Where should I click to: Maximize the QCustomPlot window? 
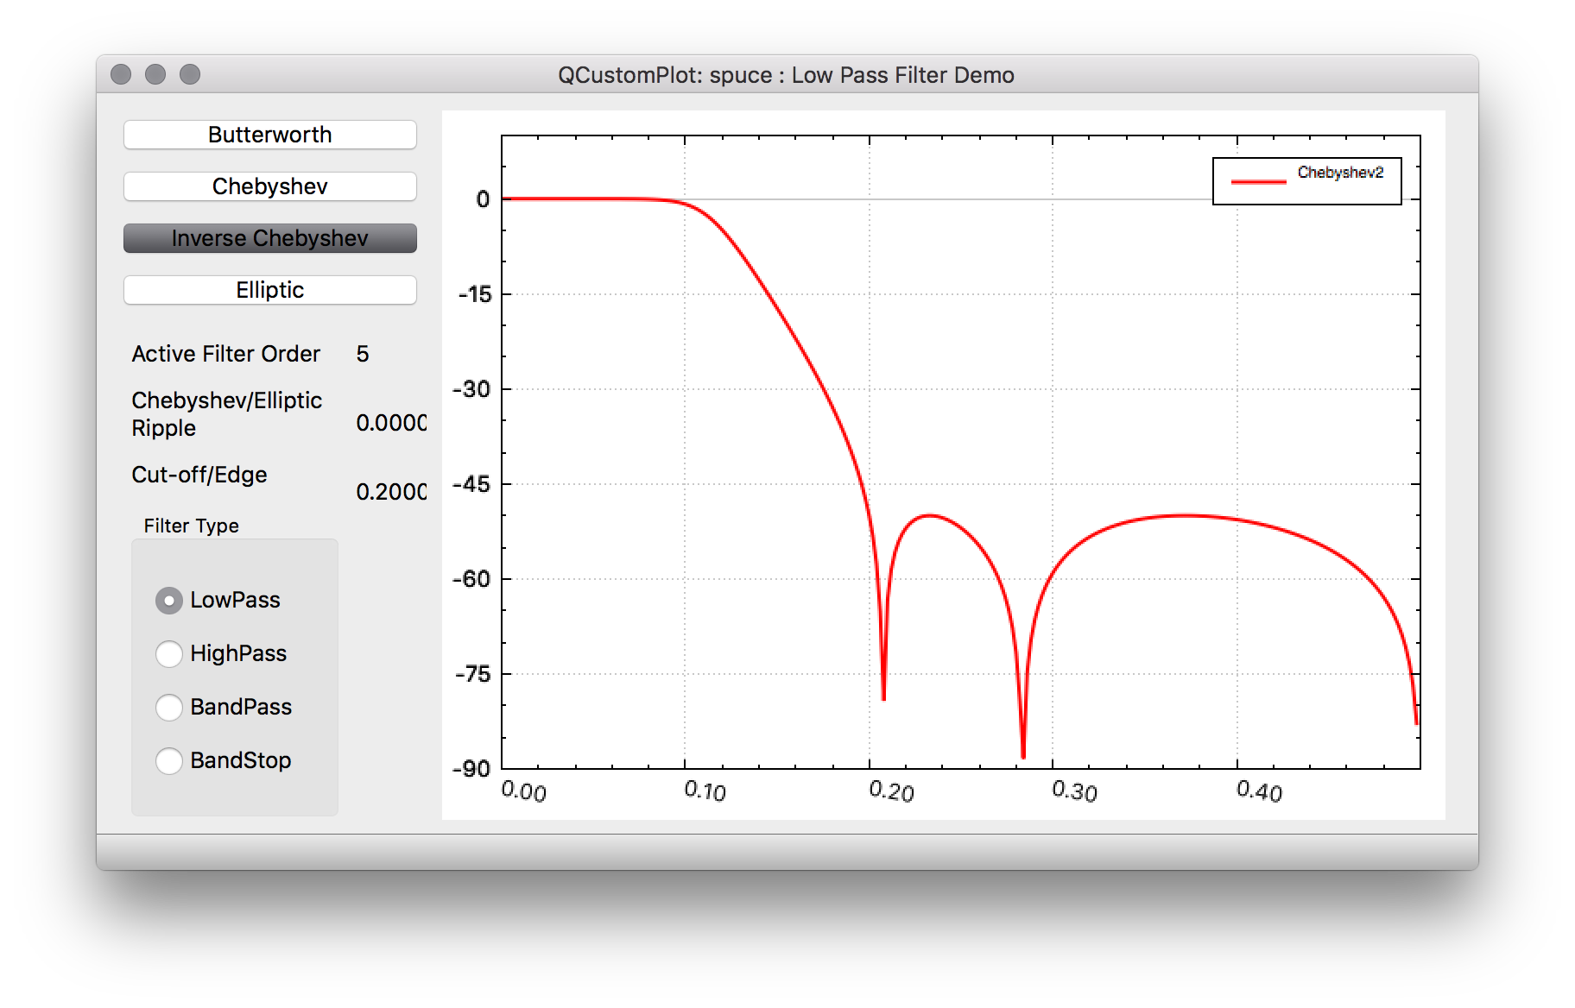click(190, 75)
